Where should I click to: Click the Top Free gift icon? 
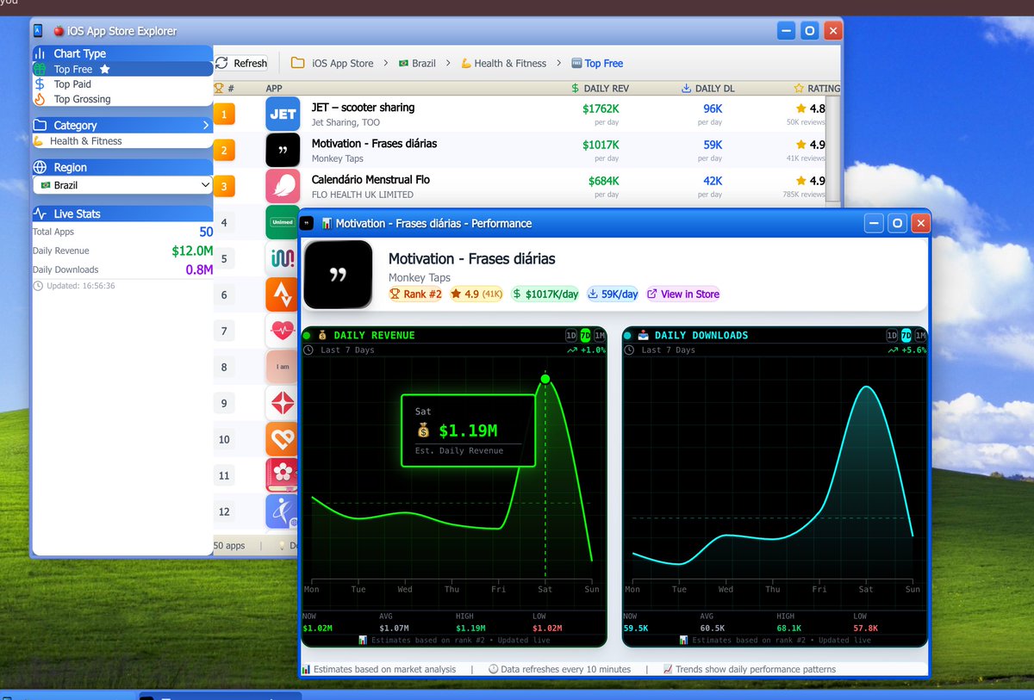(x=39, y=69)
